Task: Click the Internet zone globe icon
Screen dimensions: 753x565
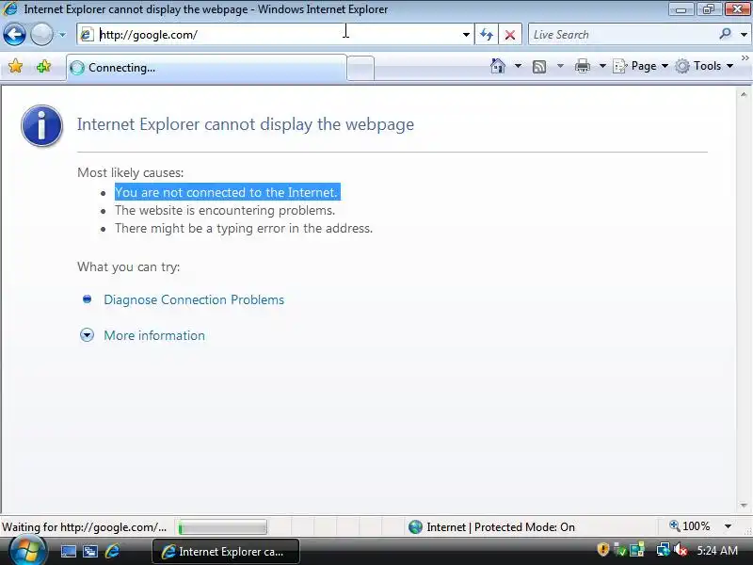Action: 415,527
